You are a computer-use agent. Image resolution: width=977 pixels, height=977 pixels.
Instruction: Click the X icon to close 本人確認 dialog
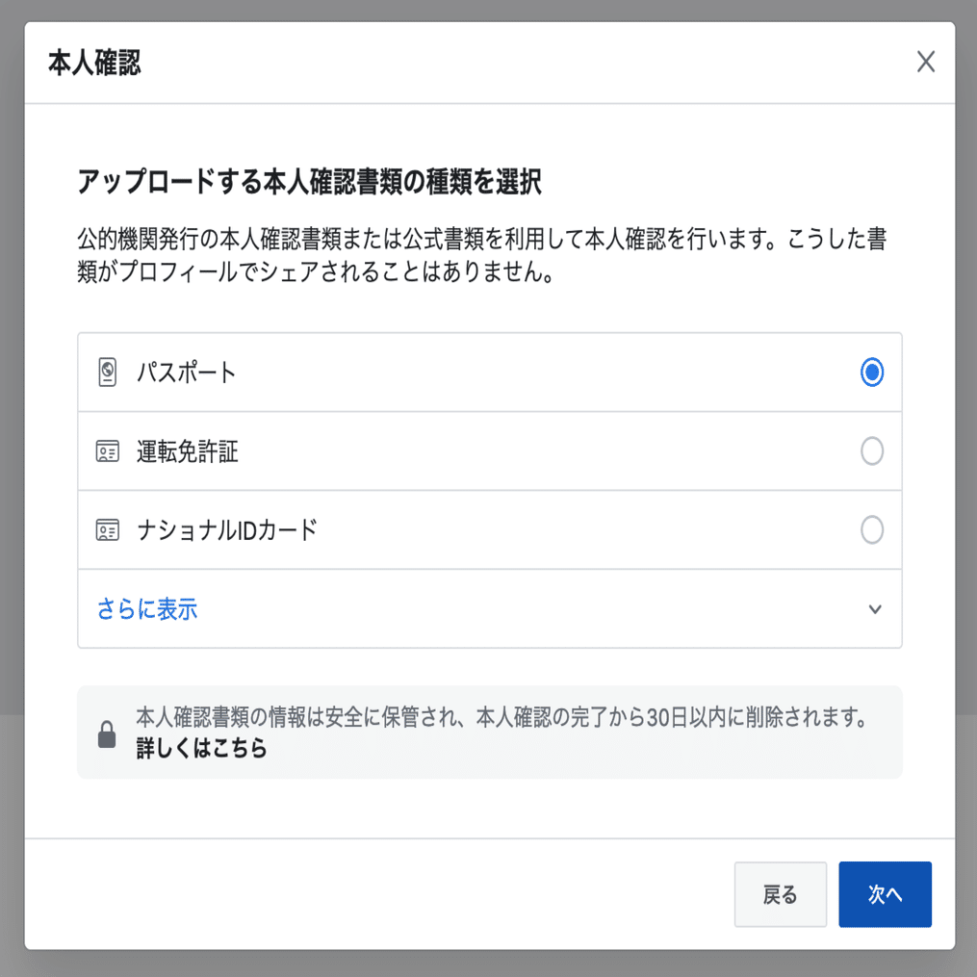click(x=925, y=62)
